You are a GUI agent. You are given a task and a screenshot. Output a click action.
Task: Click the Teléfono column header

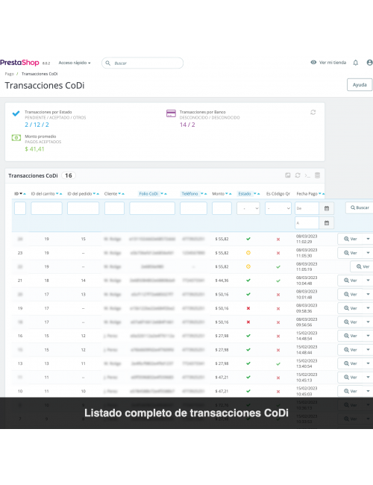[x=189, y=194]
